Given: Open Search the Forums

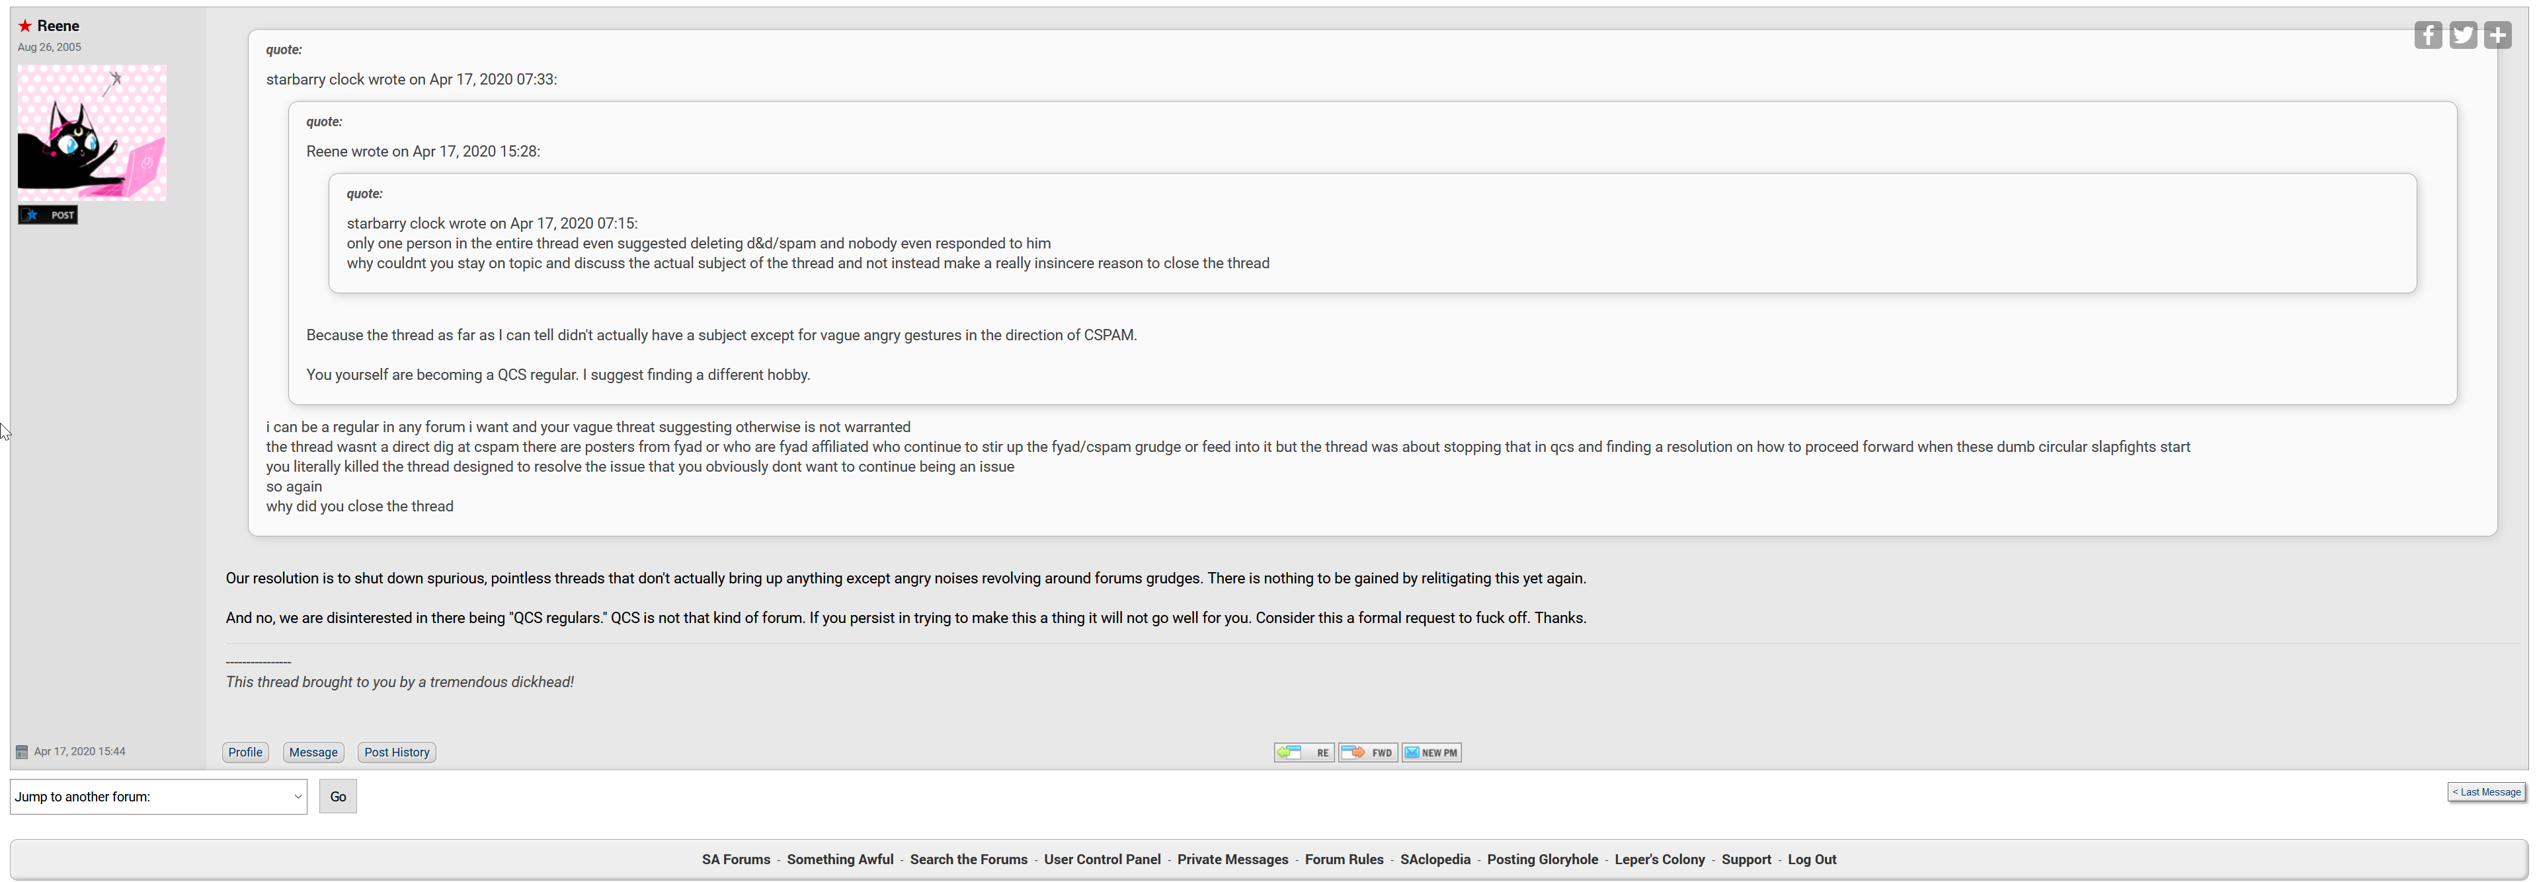Looking at the screenshot, I should [969, 860].
